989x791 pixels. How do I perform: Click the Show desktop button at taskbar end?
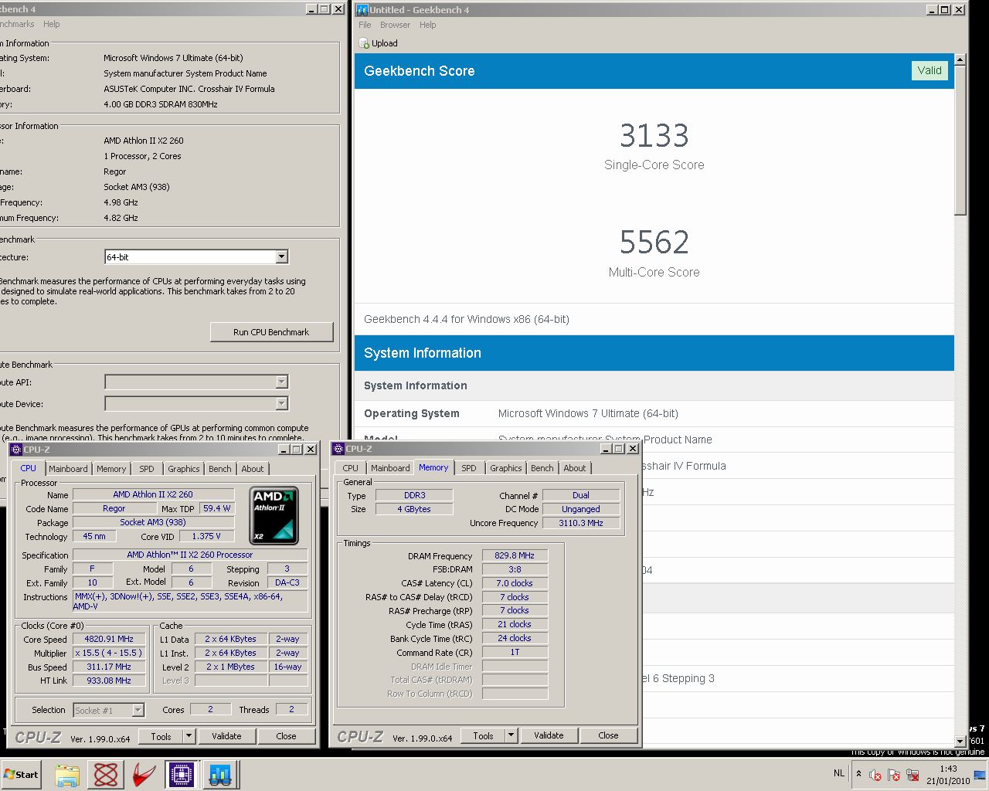click(981, 775)
